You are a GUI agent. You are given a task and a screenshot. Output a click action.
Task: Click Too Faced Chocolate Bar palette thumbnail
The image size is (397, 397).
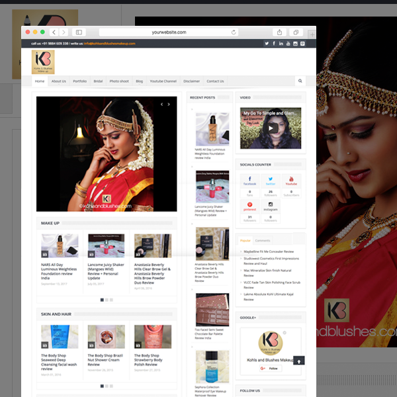click(212, 310)
